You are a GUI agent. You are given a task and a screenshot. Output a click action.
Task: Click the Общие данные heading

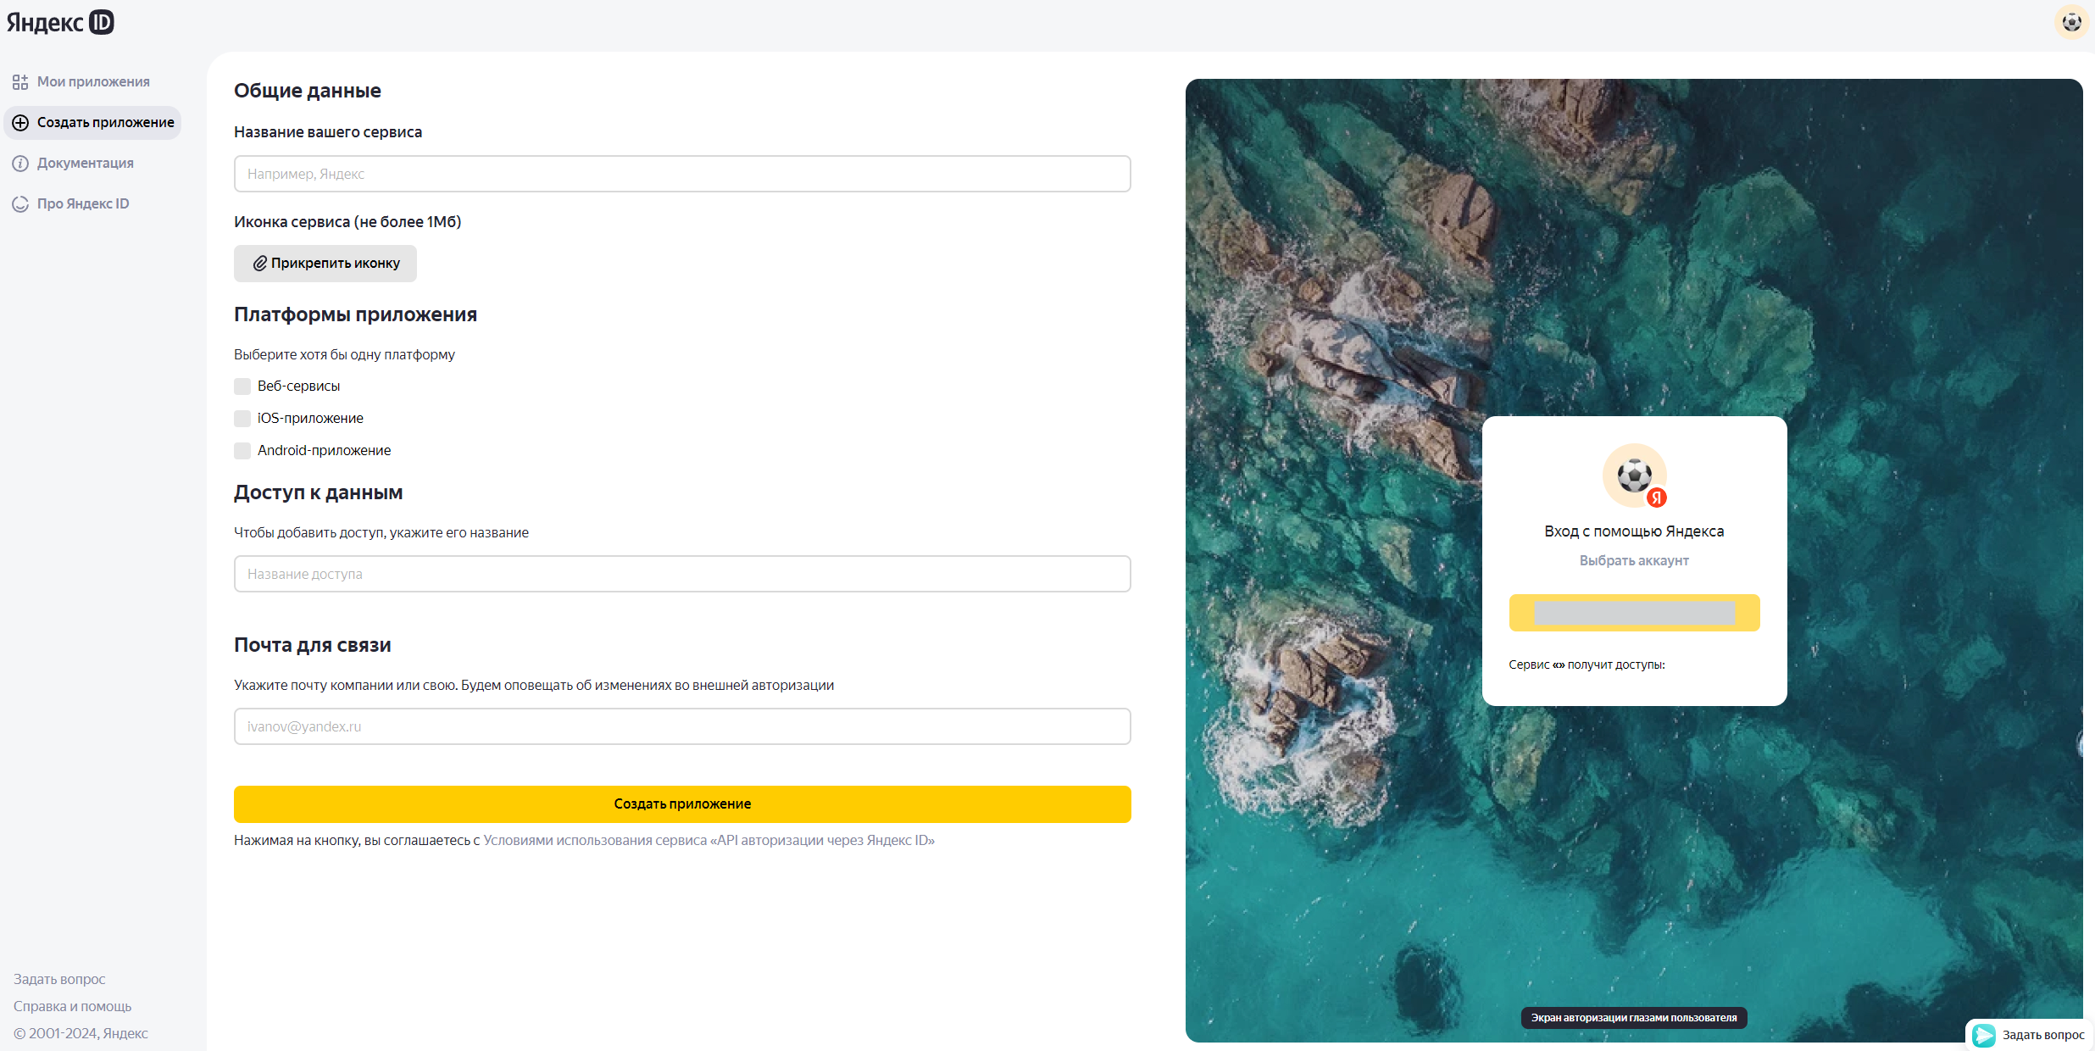308,91
